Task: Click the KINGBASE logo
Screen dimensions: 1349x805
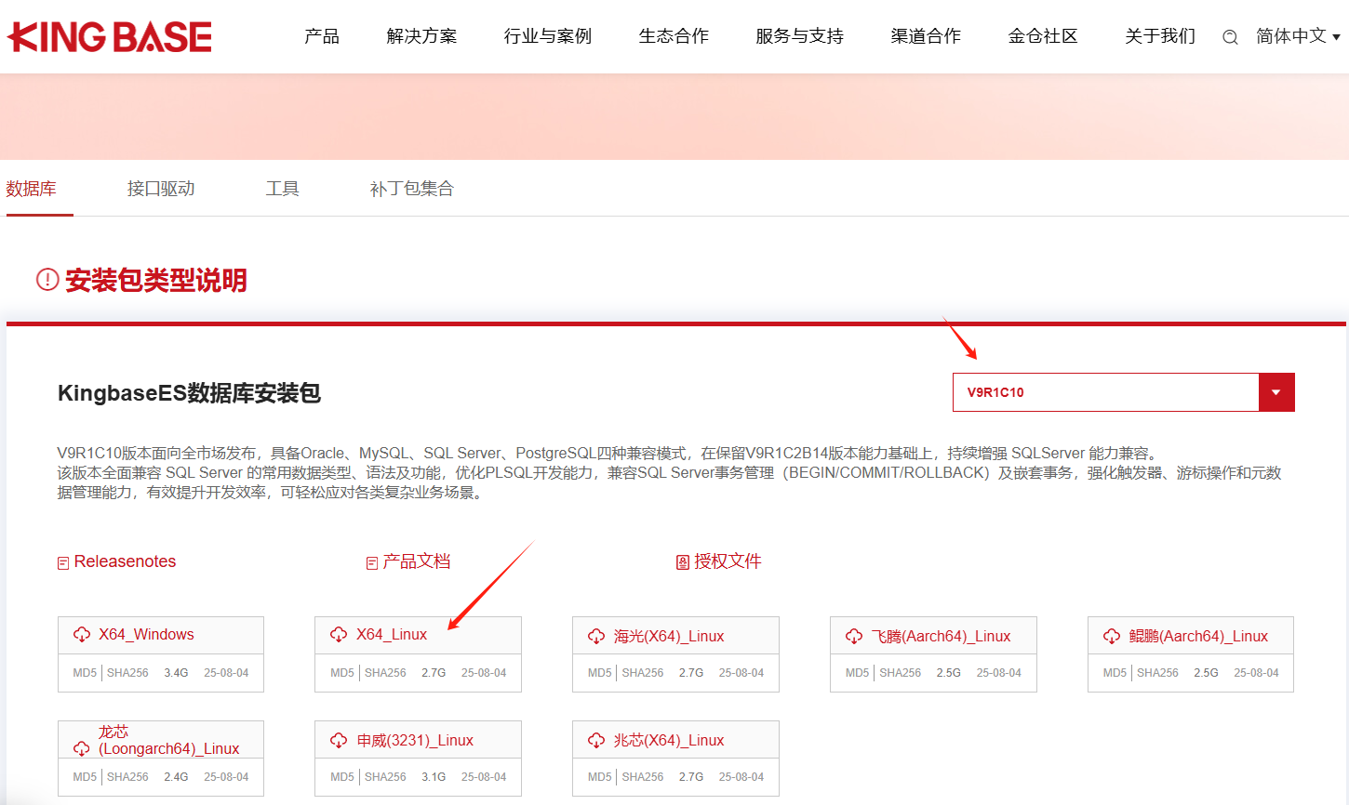Action: tap(110, 37)
